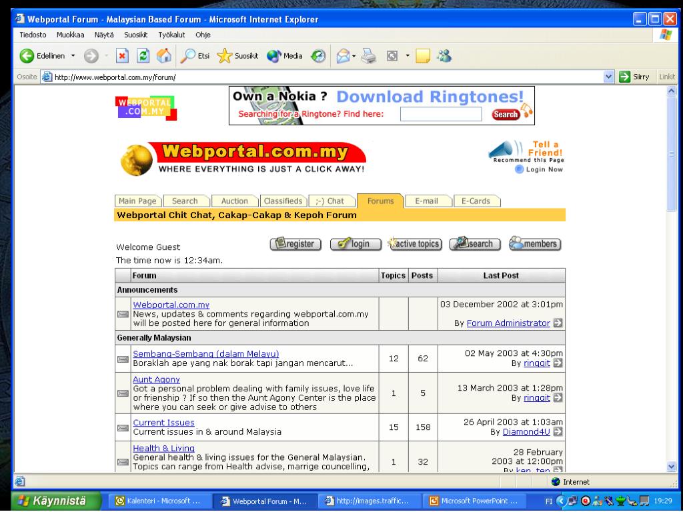
Task: Click the address bar URL field
Action: tap(322, 77)
